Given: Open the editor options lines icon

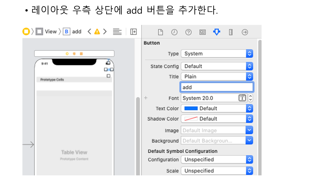Looking at the screenshot, I should (x=117, y=32).
